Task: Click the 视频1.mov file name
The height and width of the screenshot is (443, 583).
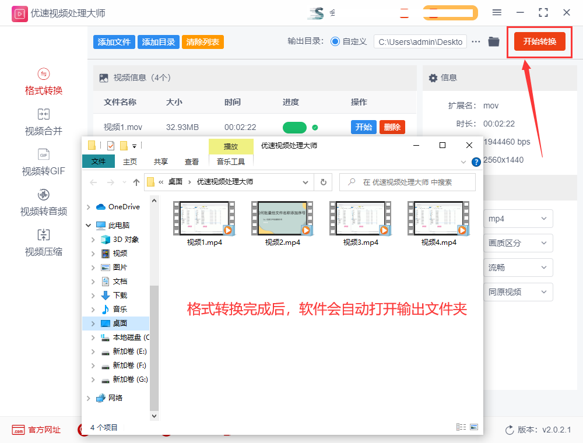Action: click(123, 127)
